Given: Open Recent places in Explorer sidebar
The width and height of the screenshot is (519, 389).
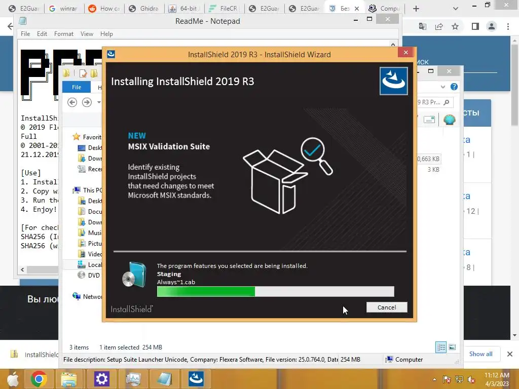Looking at the screenshot, I should point(90,169).
